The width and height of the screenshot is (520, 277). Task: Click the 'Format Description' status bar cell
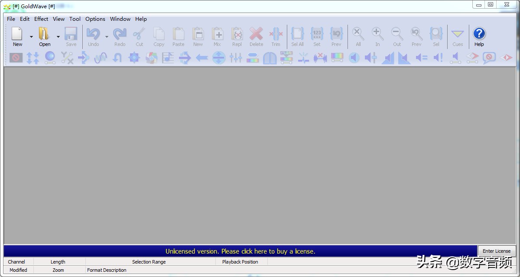click(107, 270)
